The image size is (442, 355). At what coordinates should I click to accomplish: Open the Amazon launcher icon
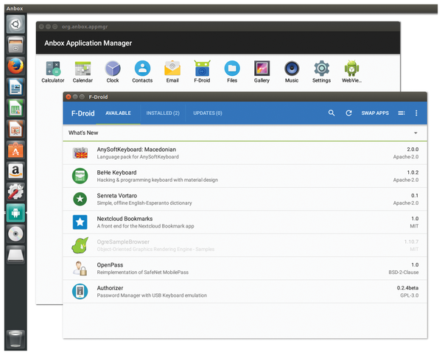coord(15,171)
